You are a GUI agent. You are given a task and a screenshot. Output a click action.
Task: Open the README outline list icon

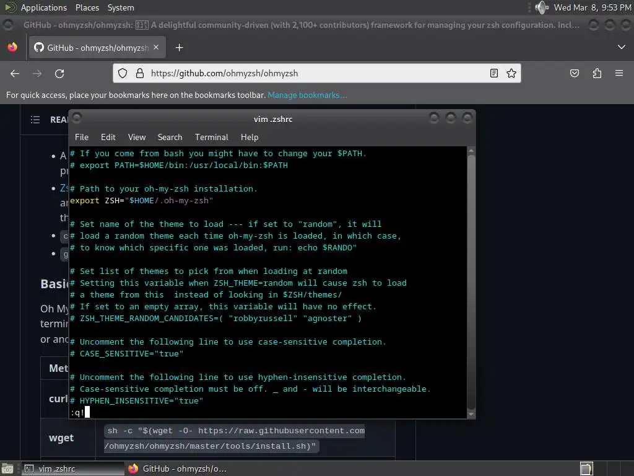pos(35,120)
